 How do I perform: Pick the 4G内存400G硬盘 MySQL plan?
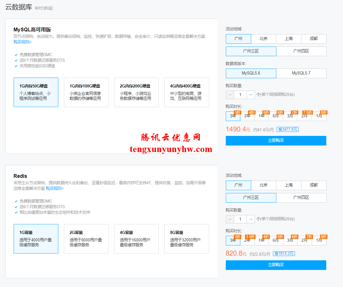click(187, 92)
